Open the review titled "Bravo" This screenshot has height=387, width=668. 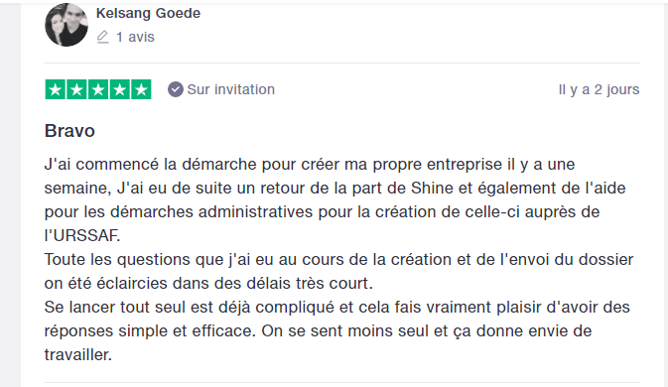click(69, 131)
